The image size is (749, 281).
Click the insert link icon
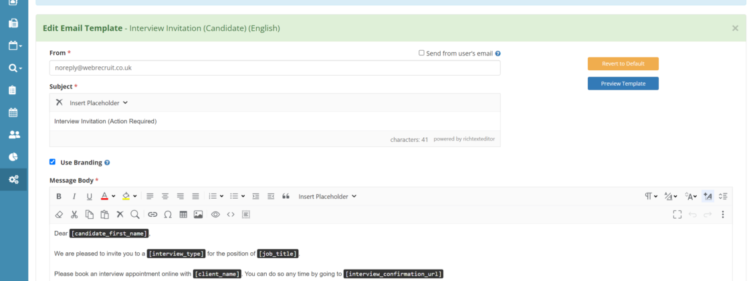point(152,215)
